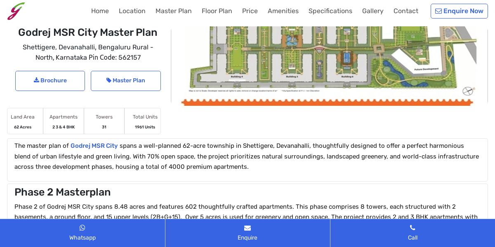Tap the envelope icon above Enquire
495x247 pixels.
point(247,228)
